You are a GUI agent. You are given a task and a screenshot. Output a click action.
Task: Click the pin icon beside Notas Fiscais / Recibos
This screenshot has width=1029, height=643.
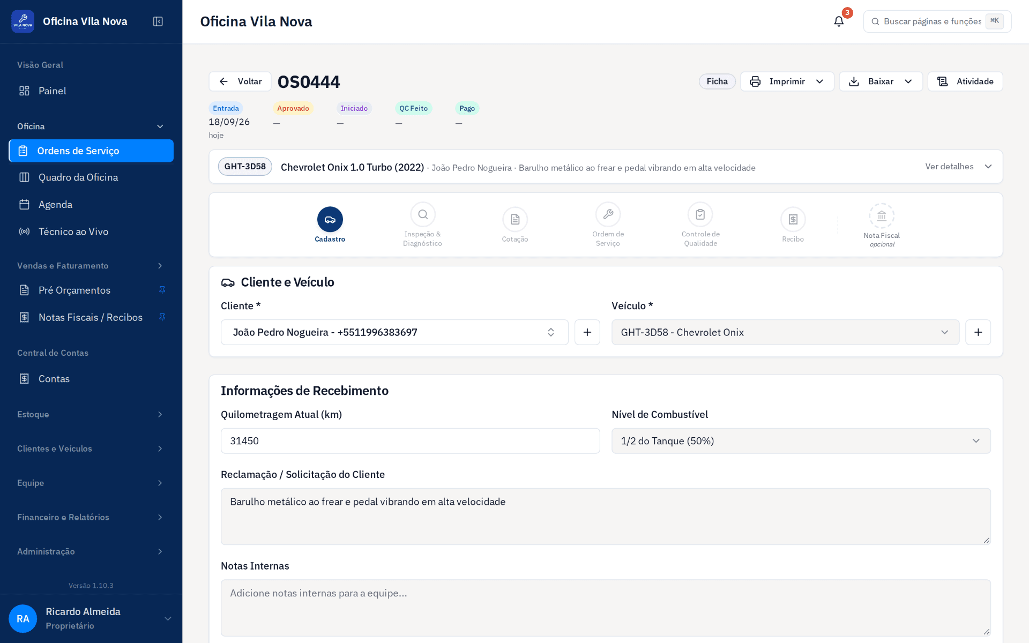[162, 317]
